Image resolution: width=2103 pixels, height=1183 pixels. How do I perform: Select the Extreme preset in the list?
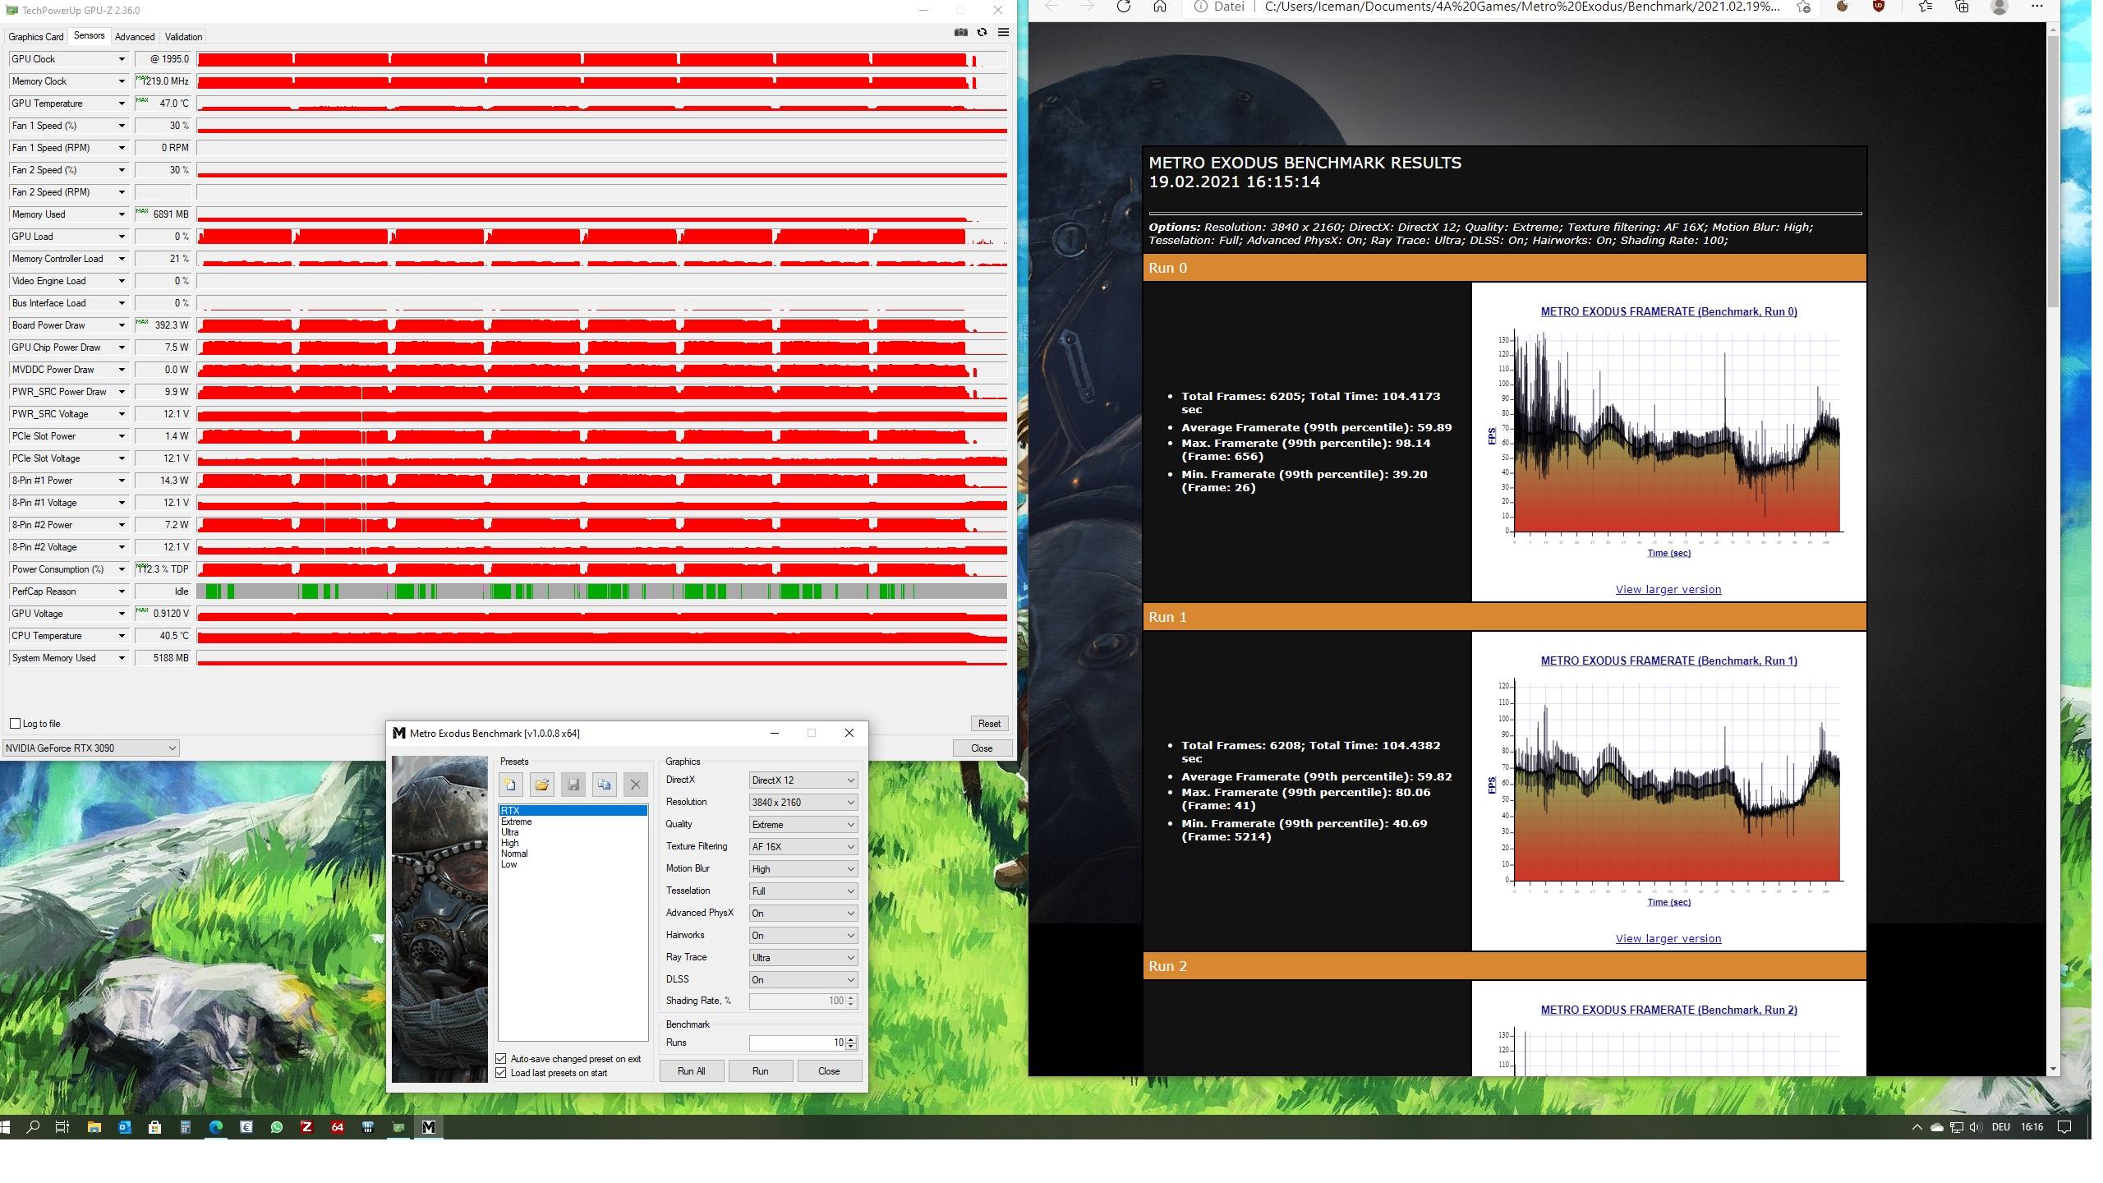coord(517,822)
